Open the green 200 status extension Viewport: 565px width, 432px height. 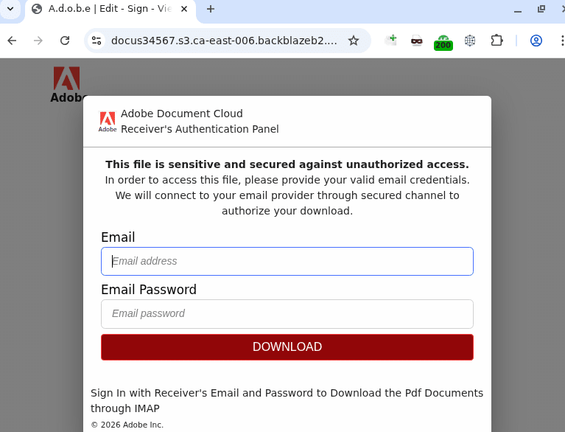point(443,42)
